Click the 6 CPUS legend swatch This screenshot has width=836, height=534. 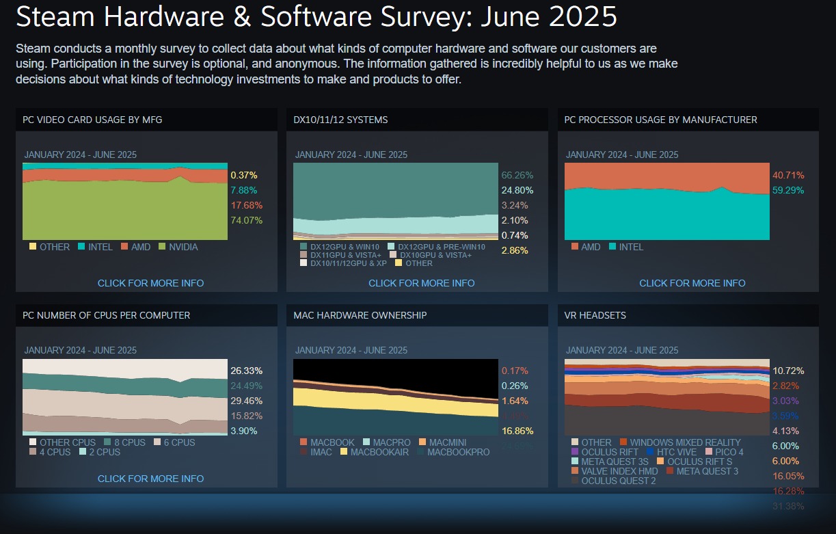click(158, 442)
